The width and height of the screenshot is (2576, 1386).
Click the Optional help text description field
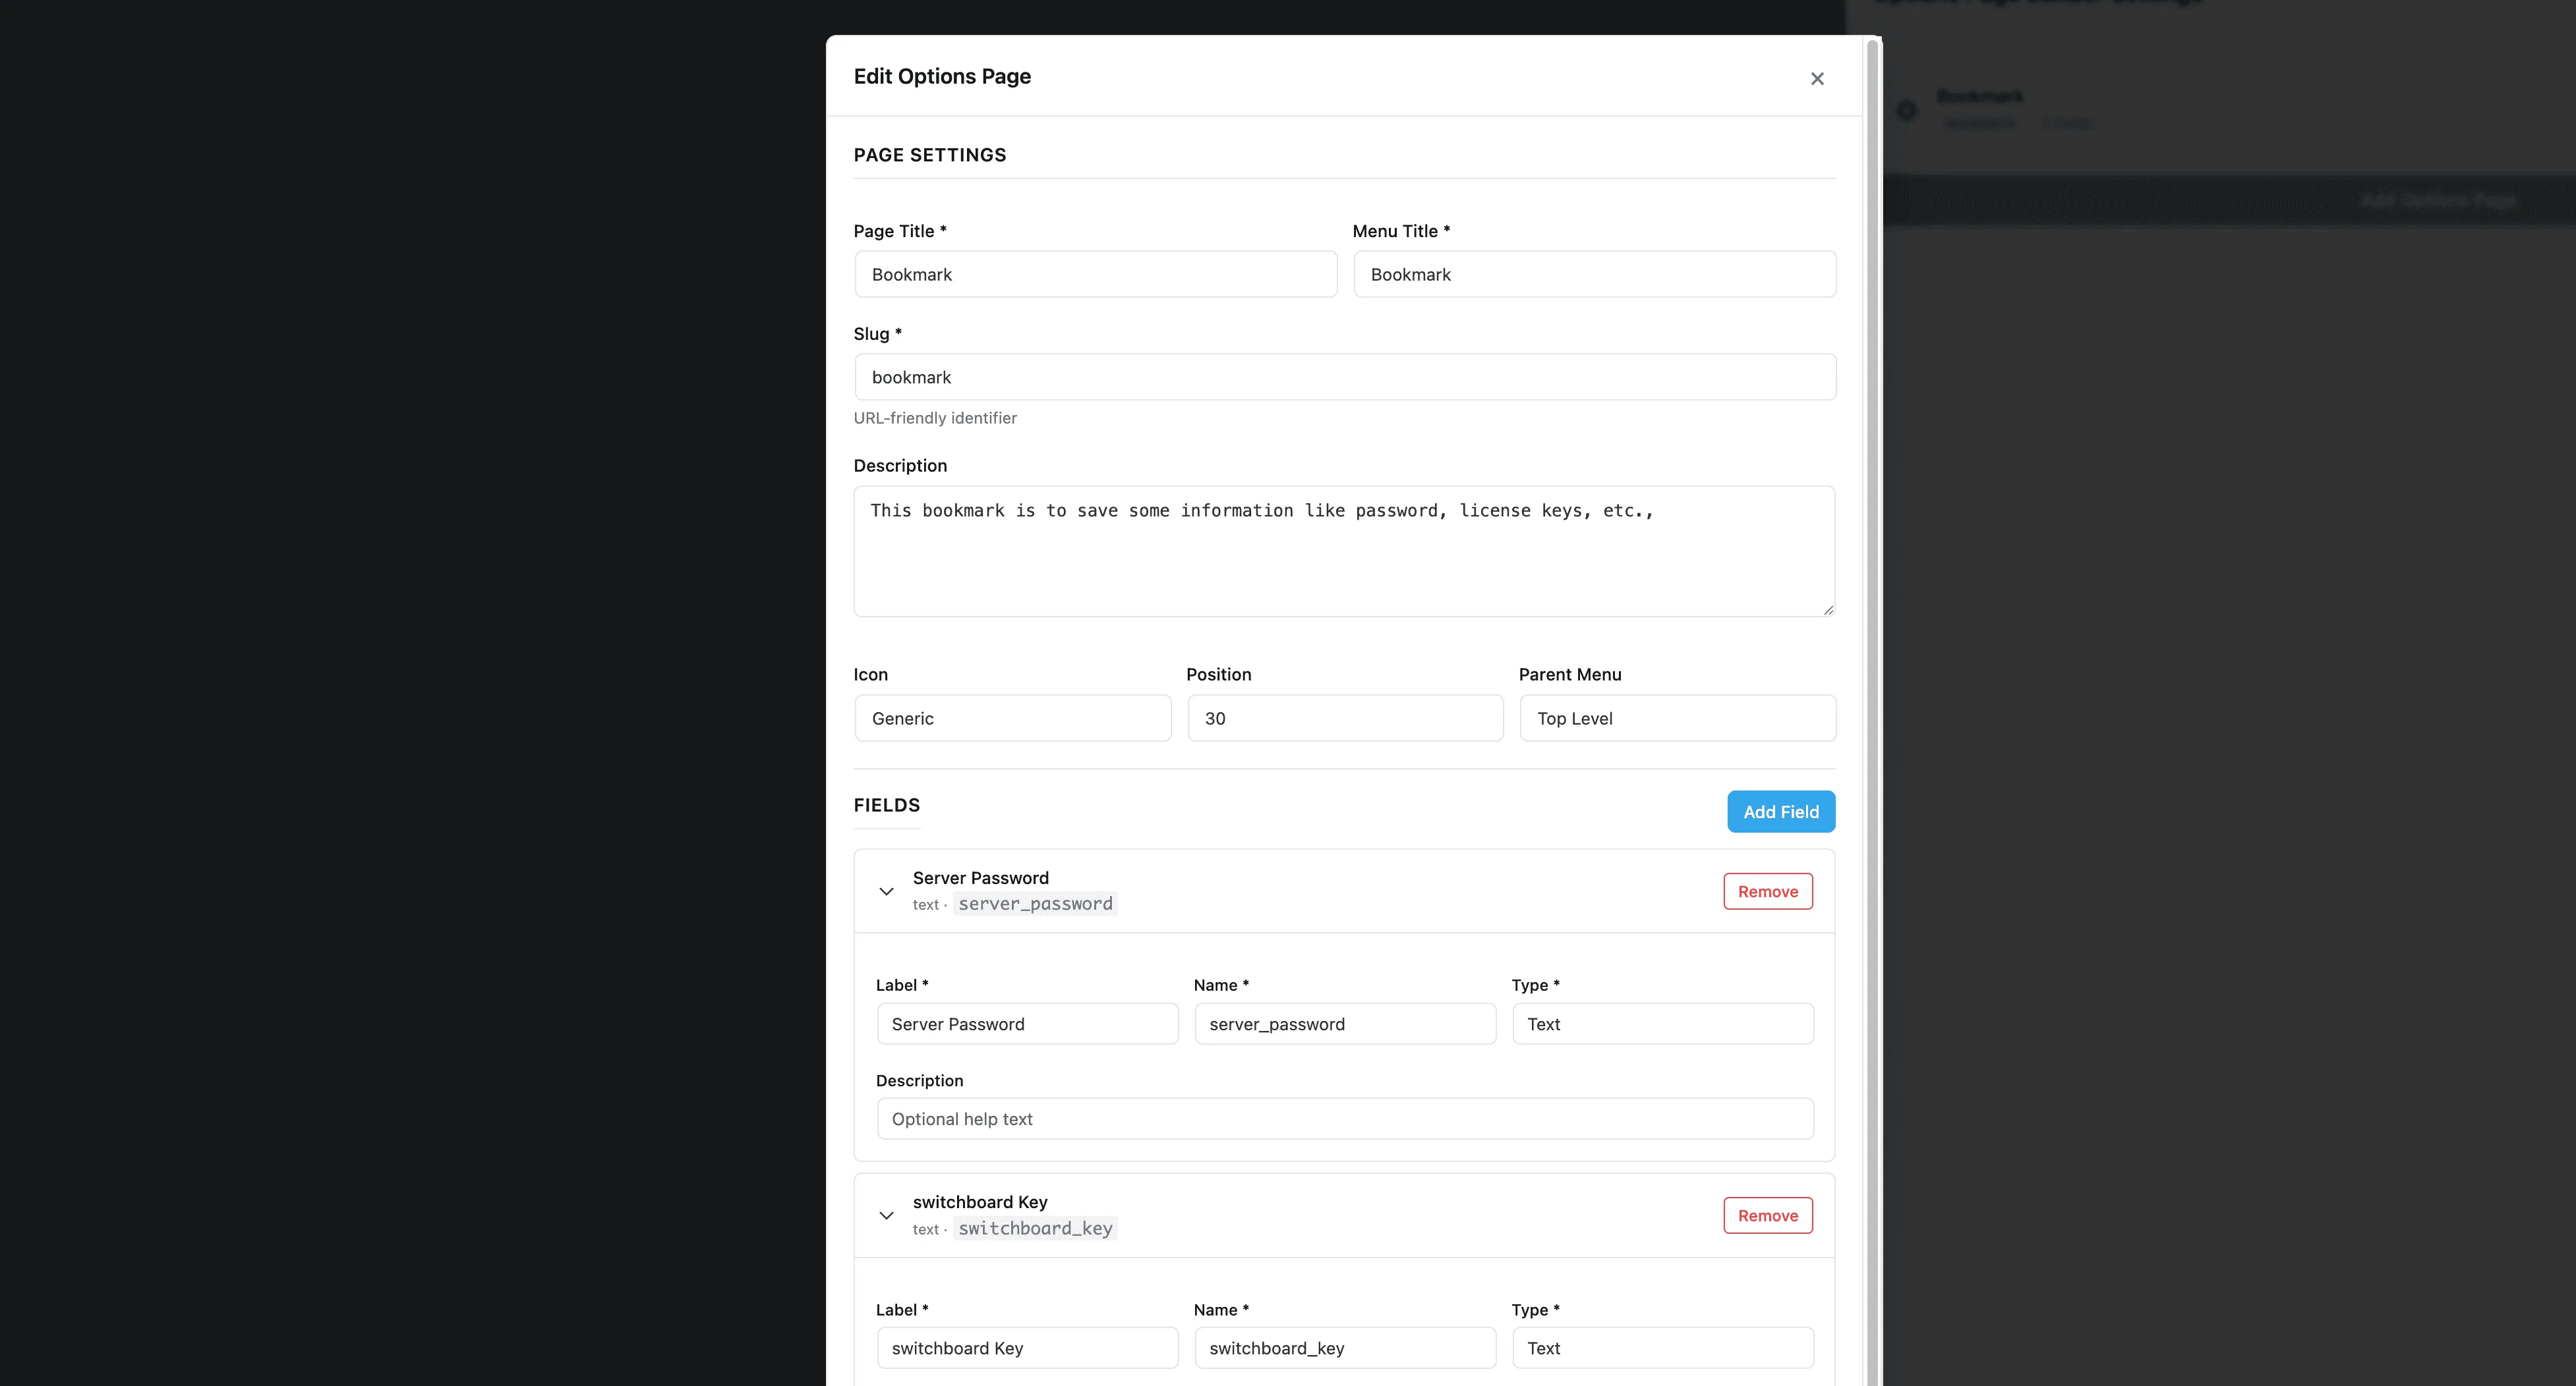(x=1344, y=1118)
